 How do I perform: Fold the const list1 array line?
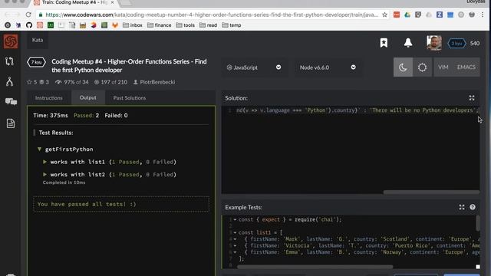click(235, 232)
